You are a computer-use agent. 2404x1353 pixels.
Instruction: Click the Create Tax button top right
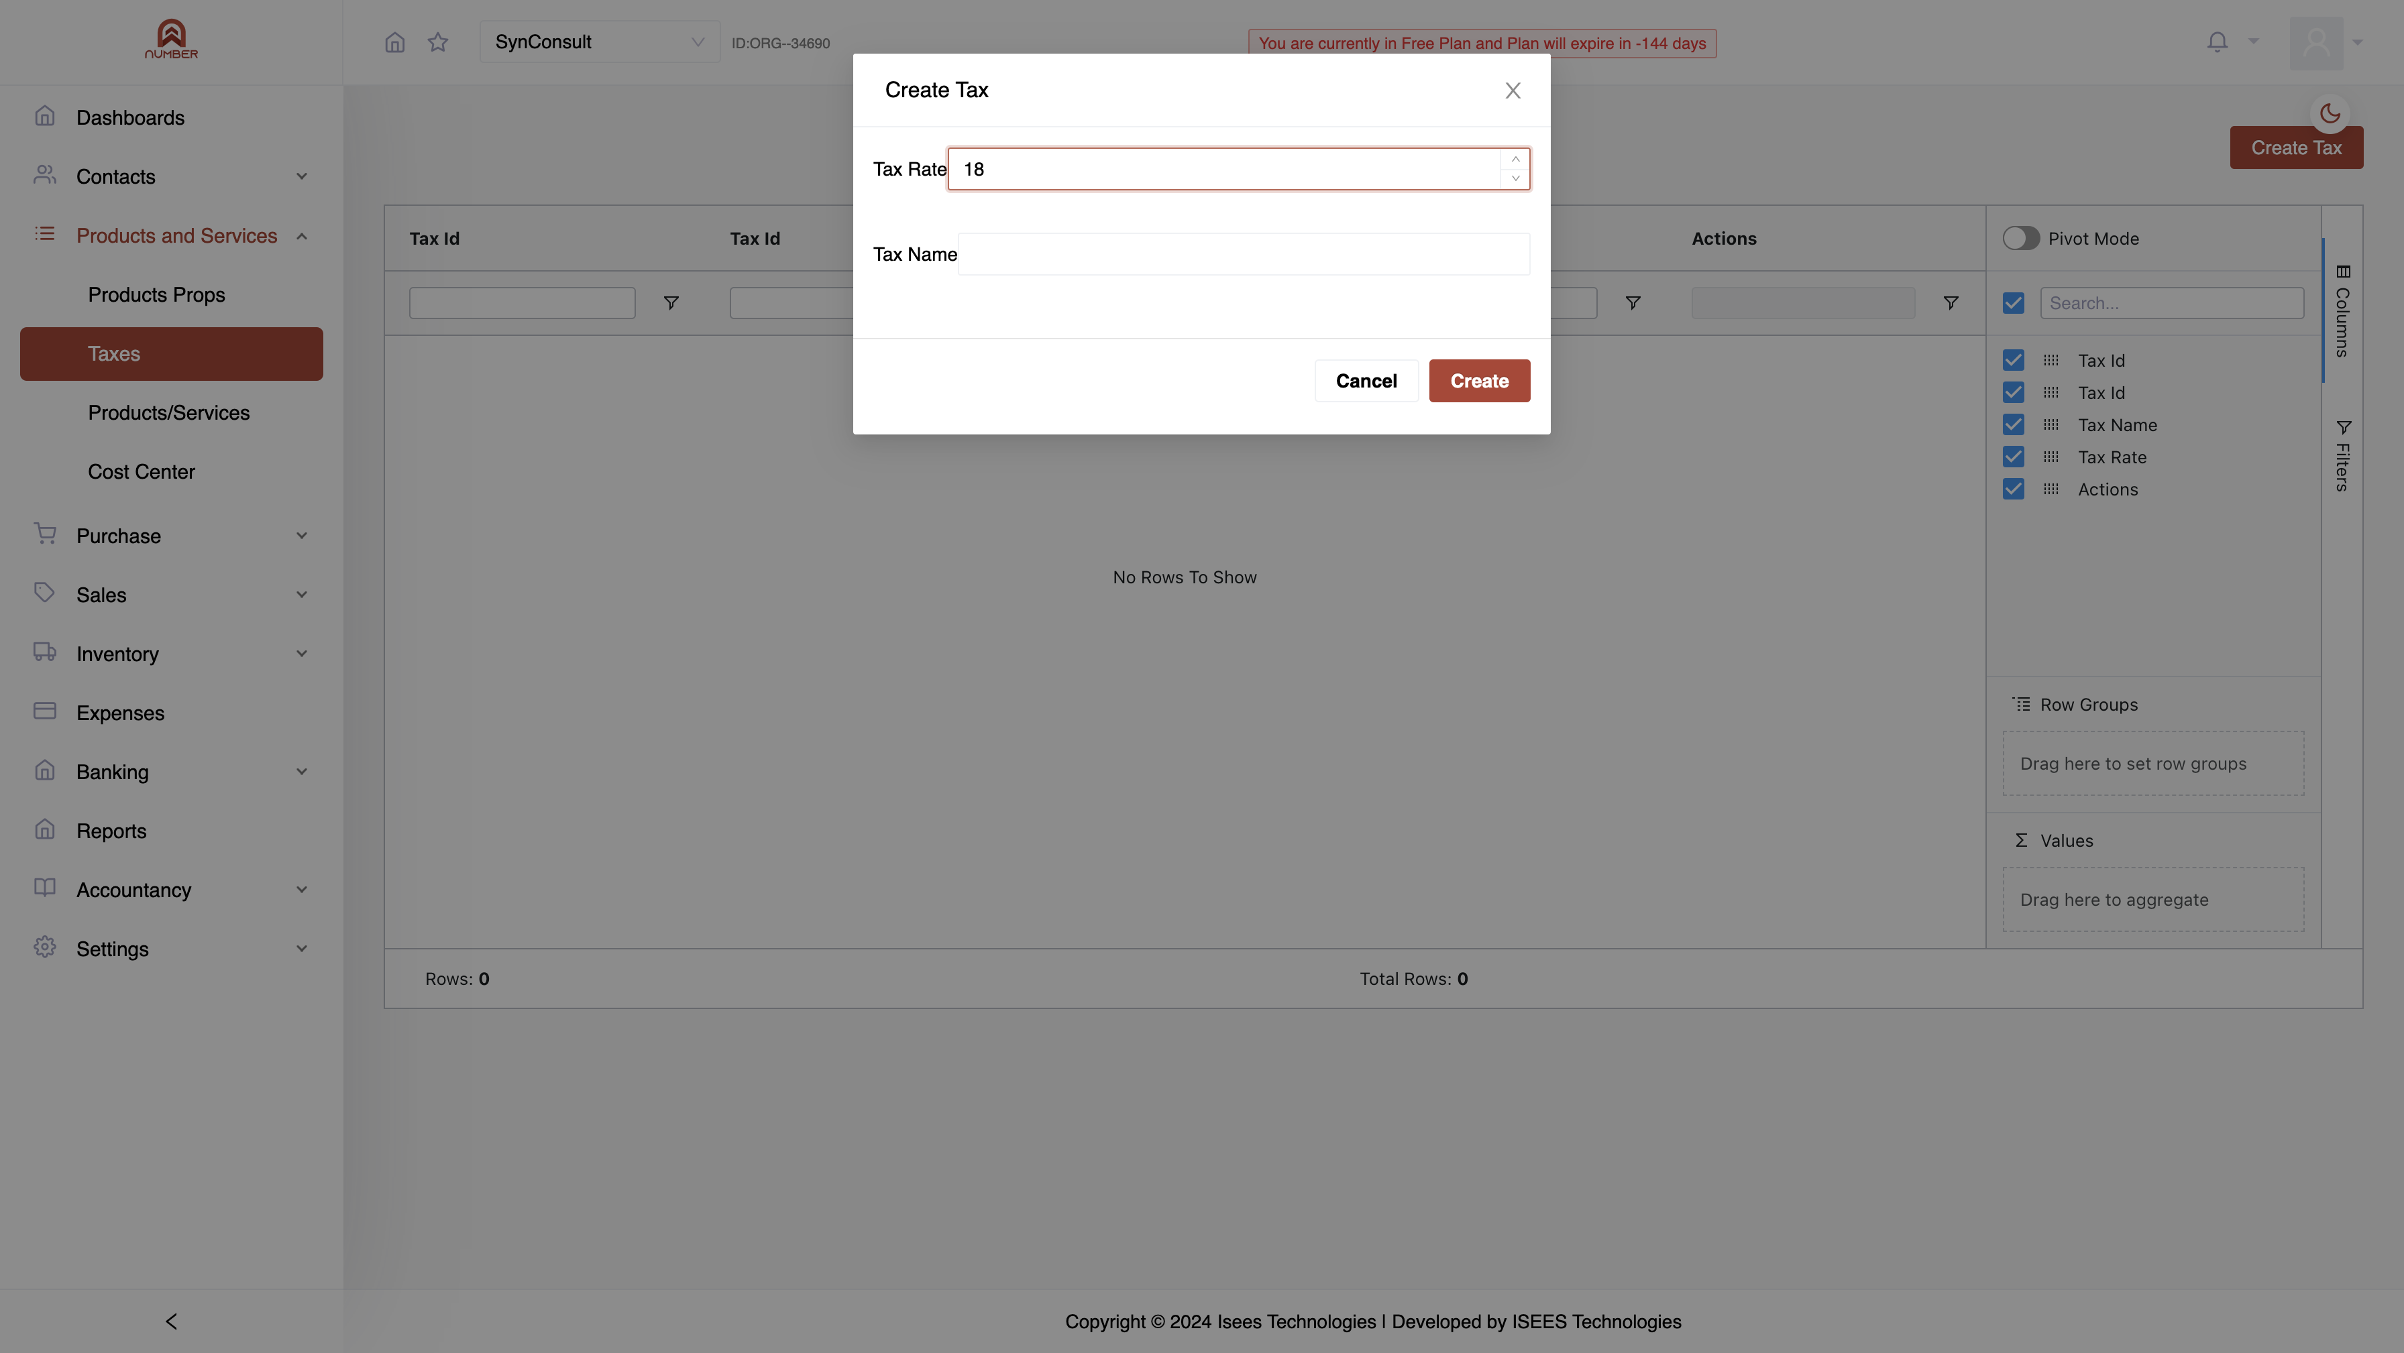tap(2296, 148)
